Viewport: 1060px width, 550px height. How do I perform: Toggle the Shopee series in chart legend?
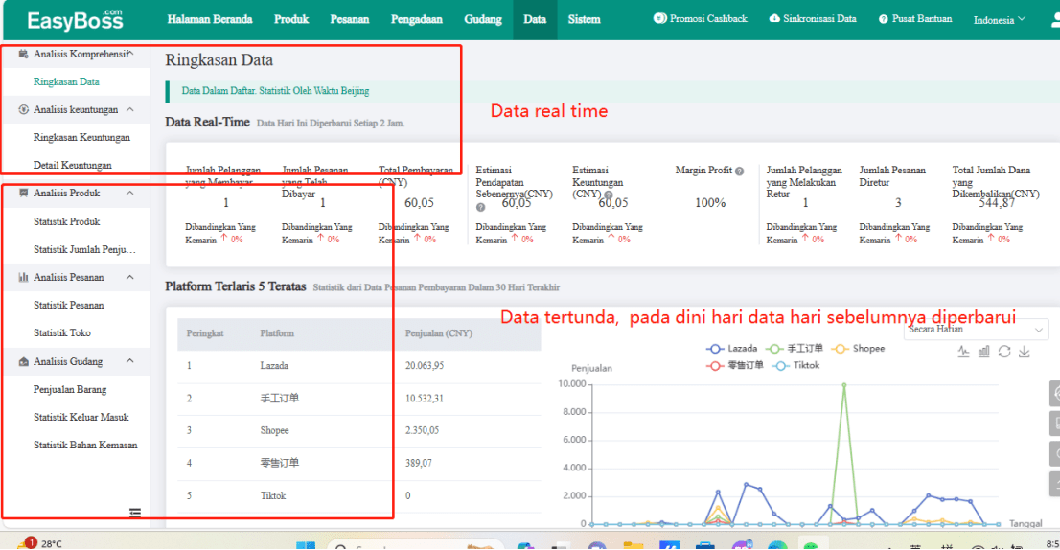pyautogui.click(x=858, y=349)
